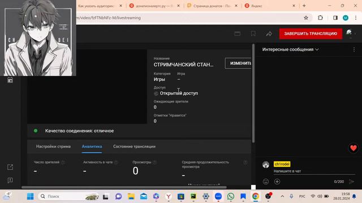Open the emoji picker in chat
362x203 pixels.
(266, 182)
